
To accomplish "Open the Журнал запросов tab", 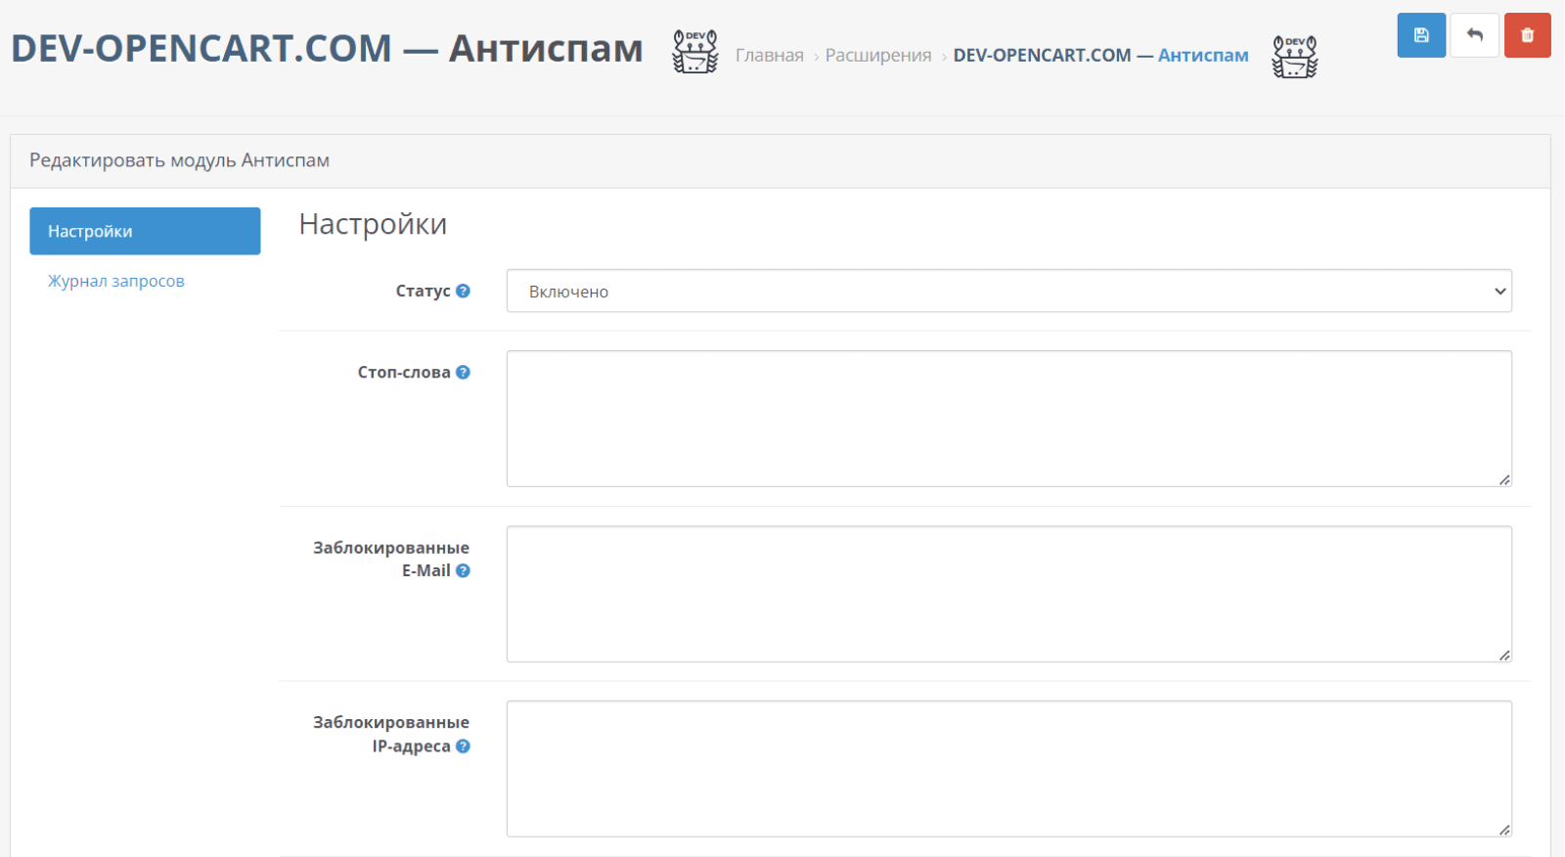I will click(116, 281).
